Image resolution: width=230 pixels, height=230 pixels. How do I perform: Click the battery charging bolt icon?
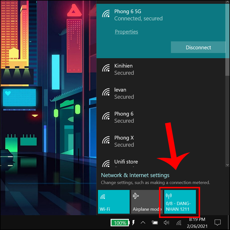click(133, 223)
